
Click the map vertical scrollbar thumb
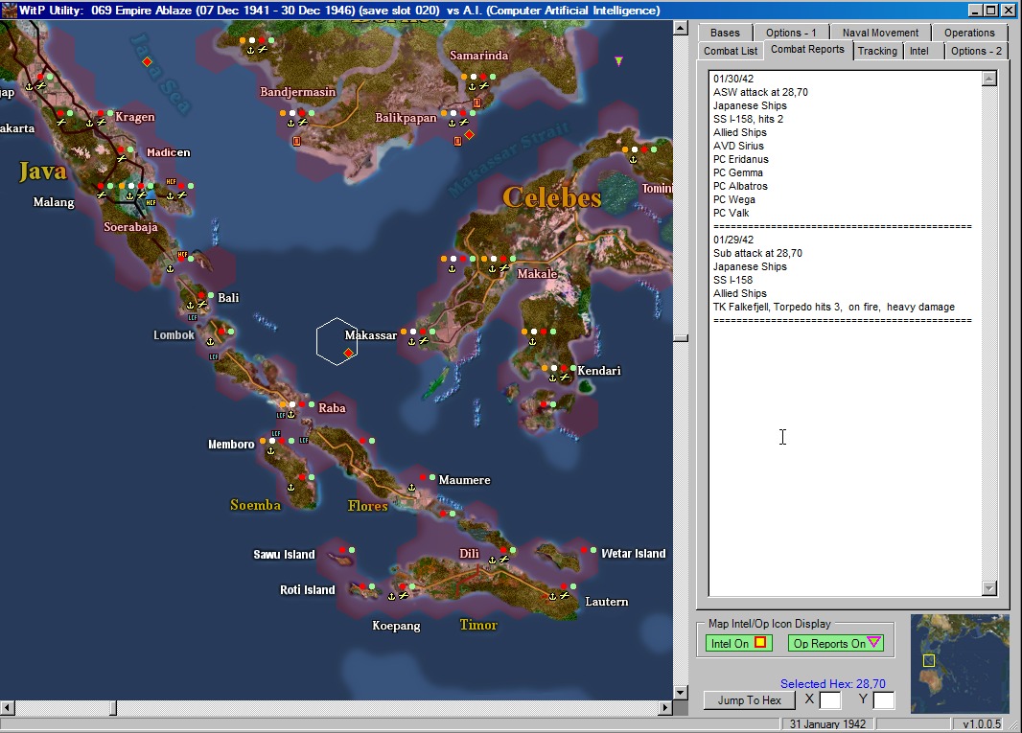click(681, 338)
